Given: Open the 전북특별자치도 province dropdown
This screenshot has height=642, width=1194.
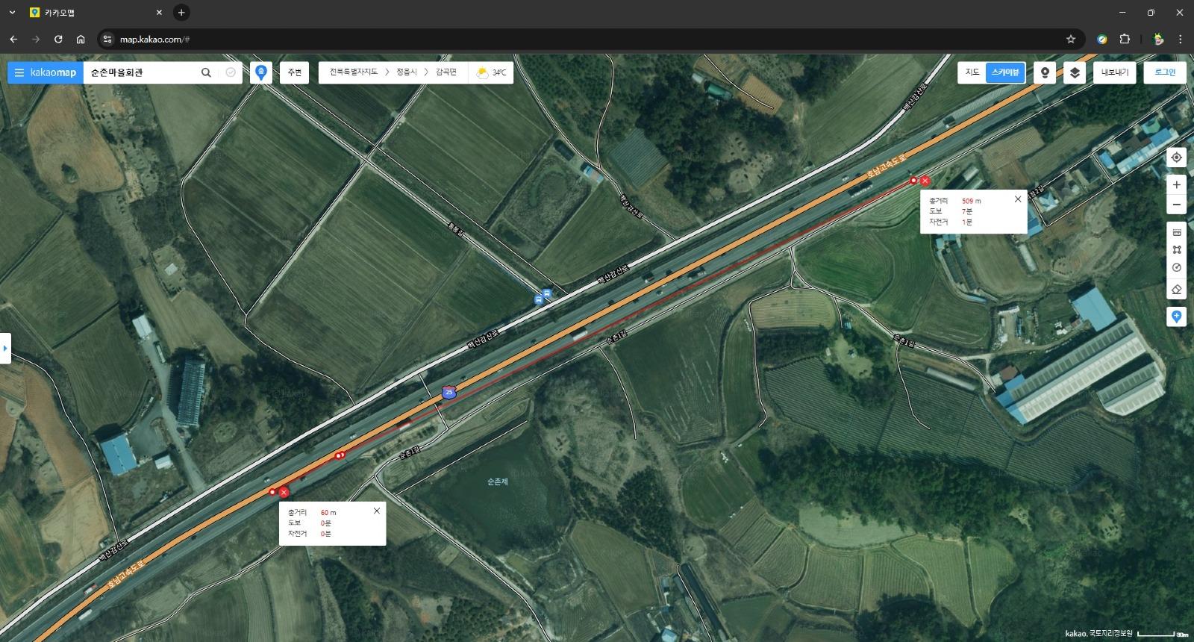Looking at the screenshot, I should click(353, 72).
